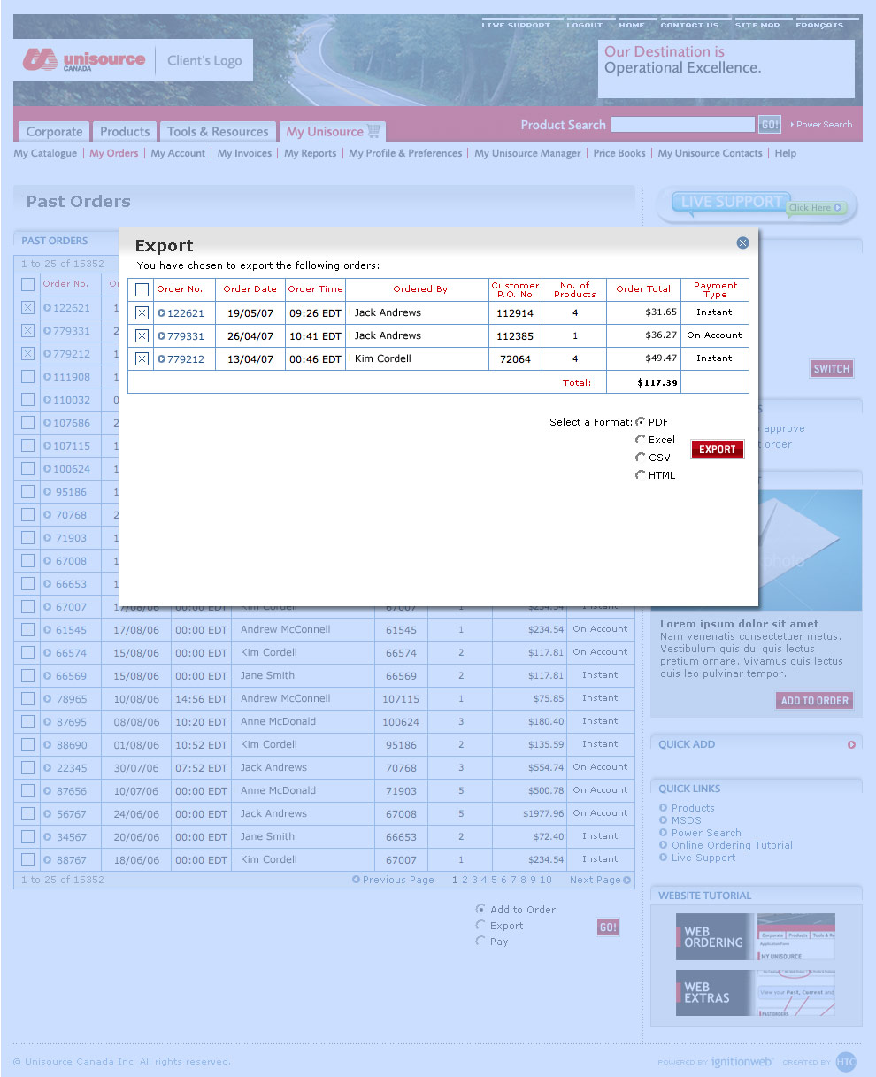The width and height of the screenshot is (876, 1077).
Task: Click the Next Page arrow icon
Action: coord(626,880)
